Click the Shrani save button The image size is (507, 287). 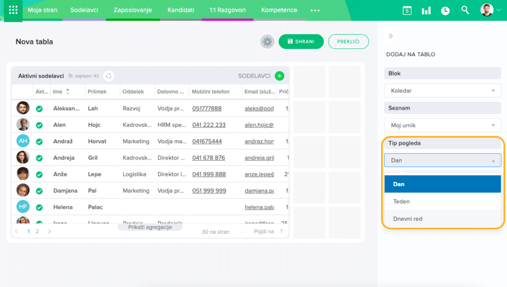(x=301, y=42)
